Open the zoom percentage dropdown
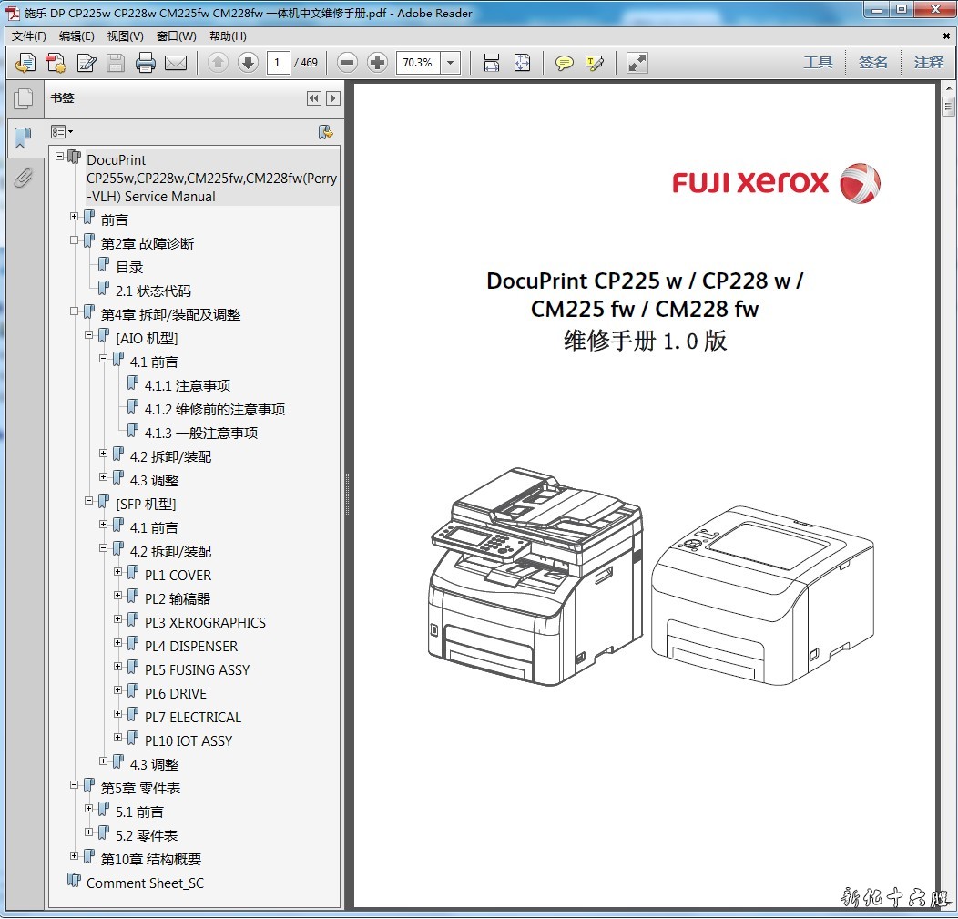Viewport: 958px width, 919px height. pos(451,63)
